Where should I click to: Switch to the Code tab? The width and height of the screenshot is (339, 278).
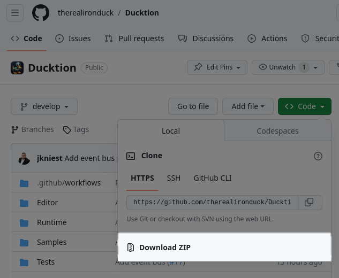tap(26, 38)
